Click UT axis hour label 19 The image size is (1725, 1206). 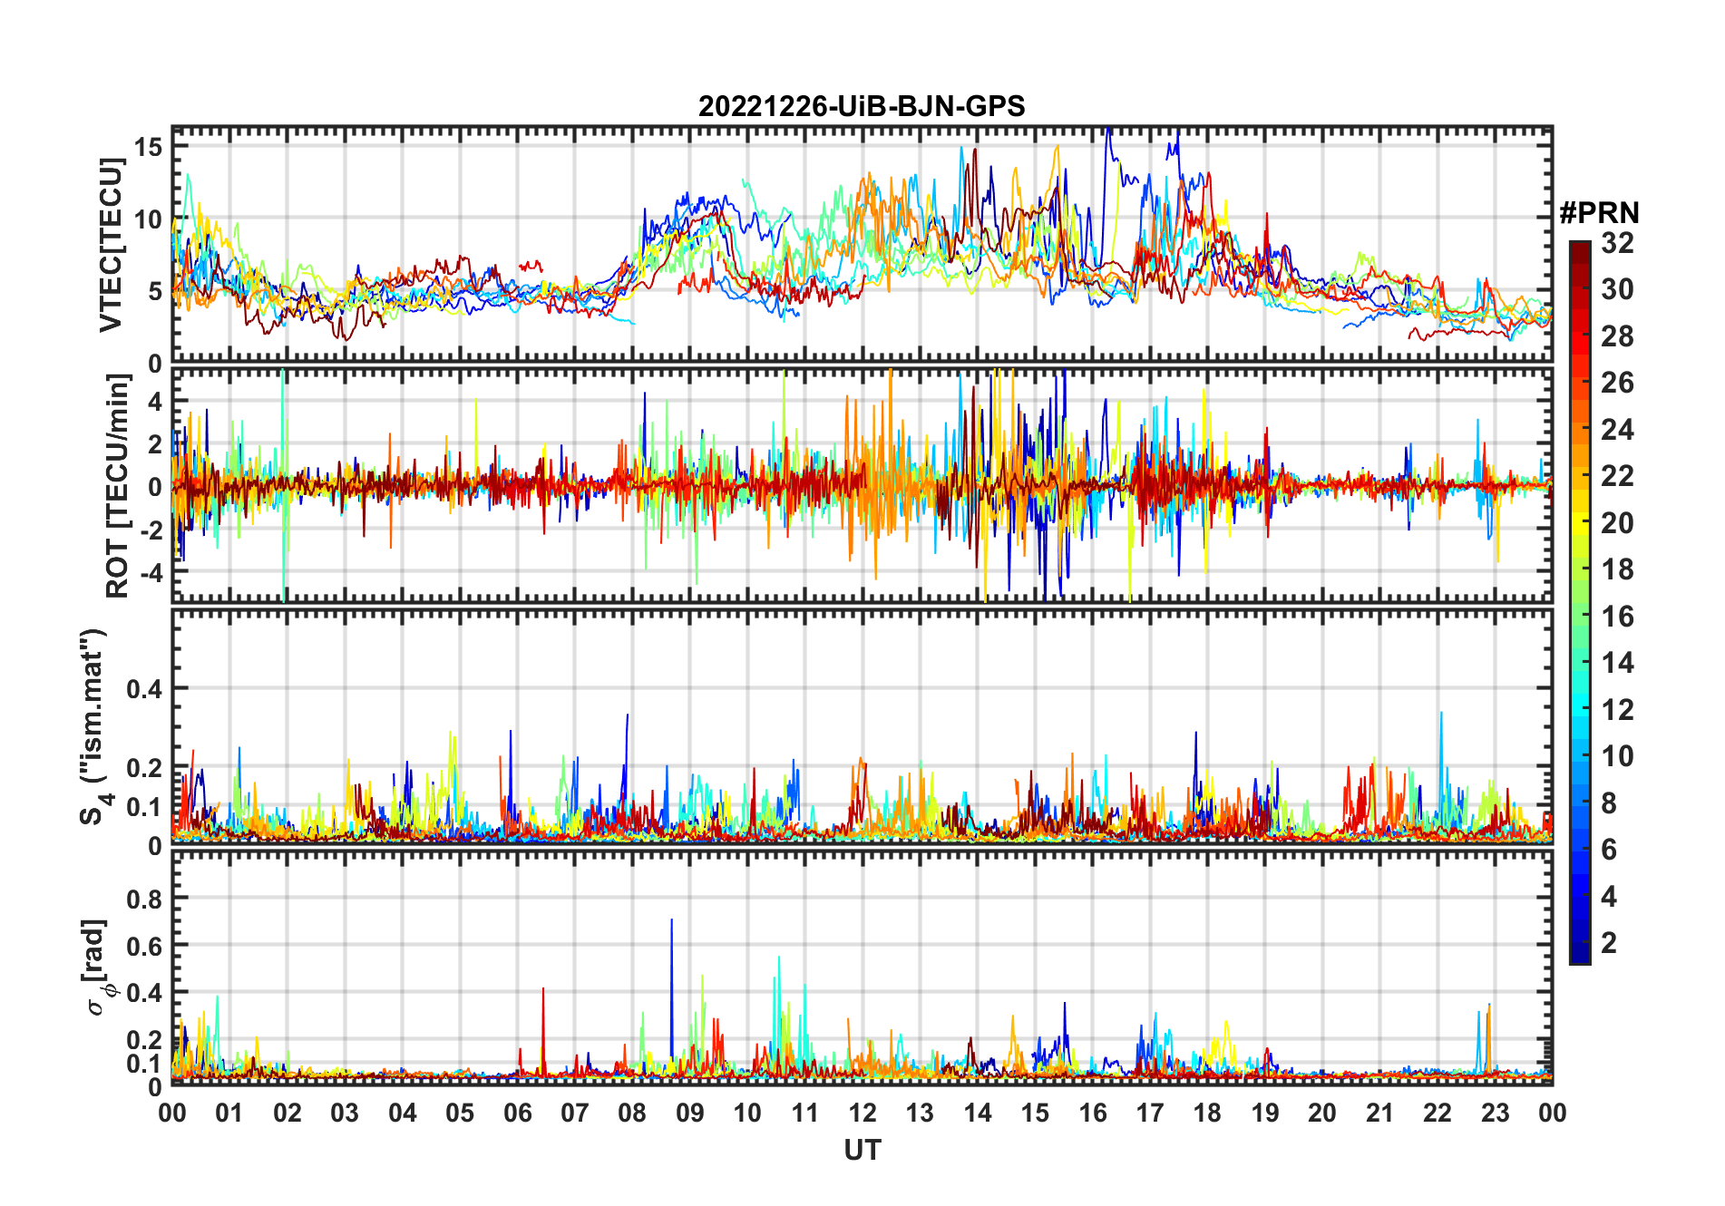click(x=1265, y=1113)
